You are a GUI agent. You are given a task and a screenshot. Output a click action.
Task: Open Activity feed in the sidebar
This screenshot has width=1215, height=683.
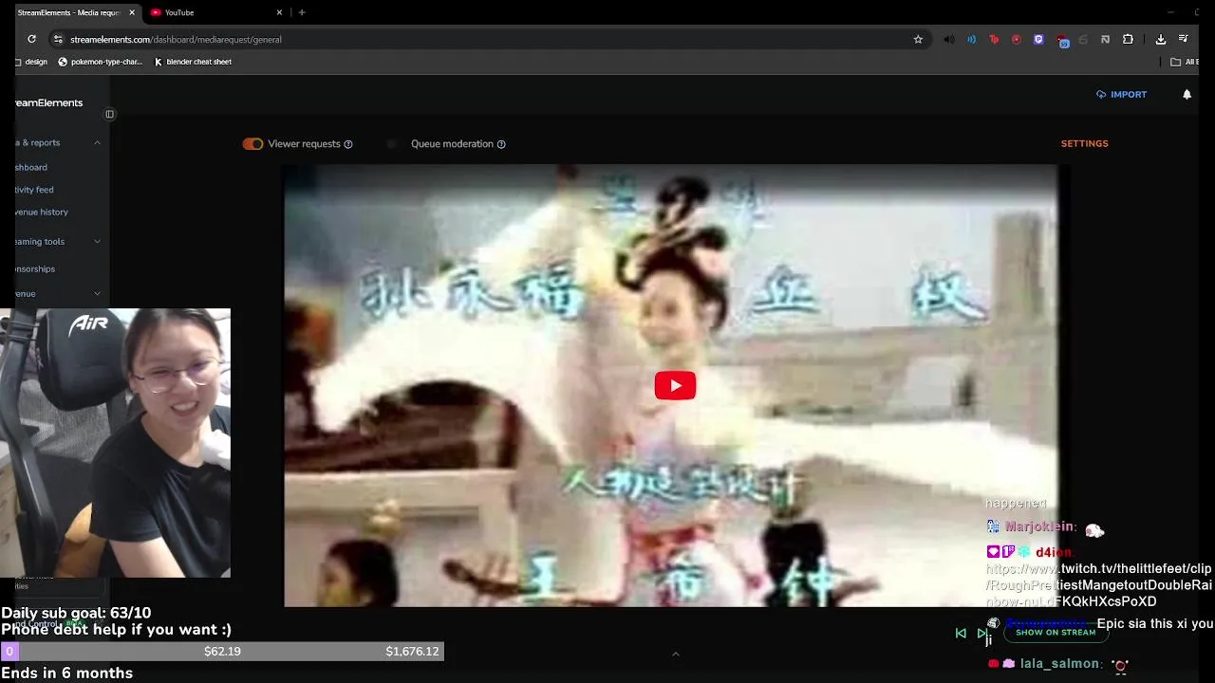33,190
